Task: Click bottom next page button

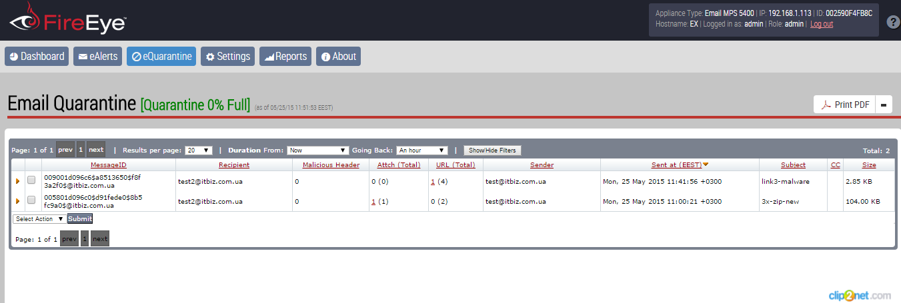Action: 100,238
